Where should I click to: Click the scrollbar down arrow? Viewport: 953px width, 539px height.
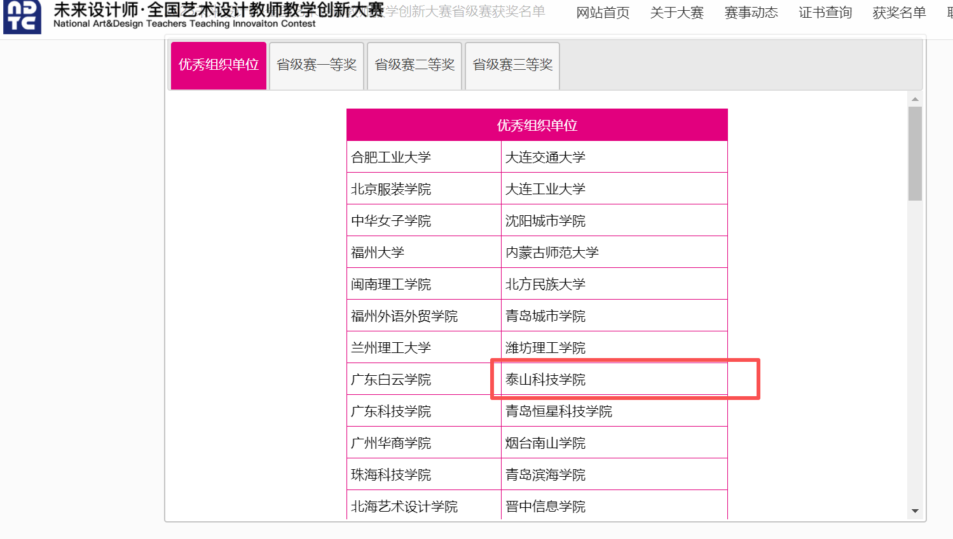(915, 511)
